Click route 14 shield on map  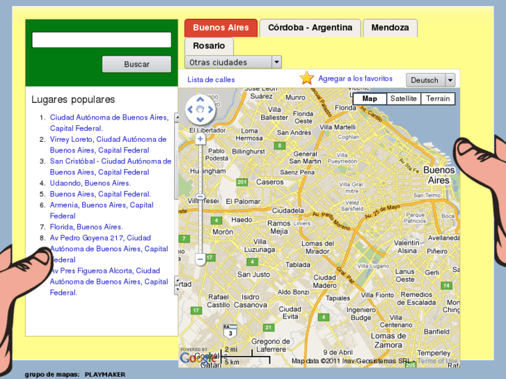tap(446, 285)
